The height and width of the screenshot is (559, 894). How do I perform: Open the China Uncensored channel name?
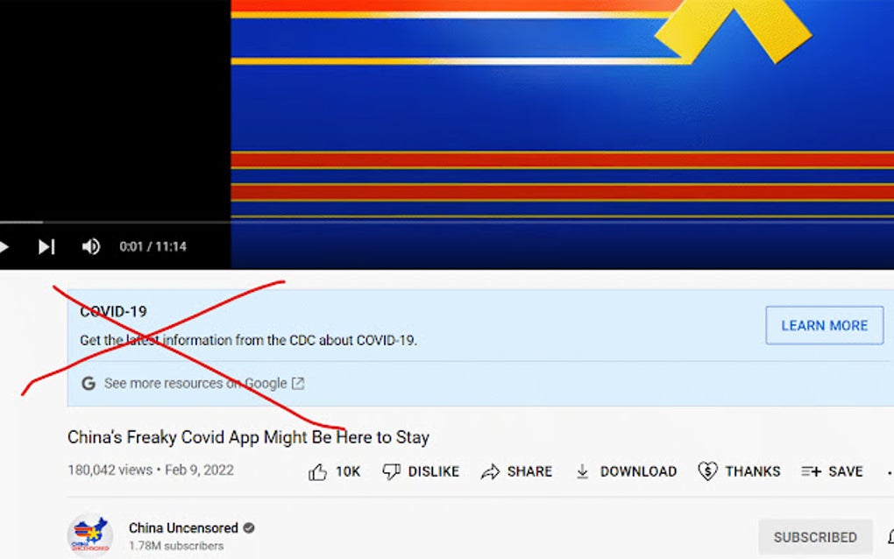183,528
